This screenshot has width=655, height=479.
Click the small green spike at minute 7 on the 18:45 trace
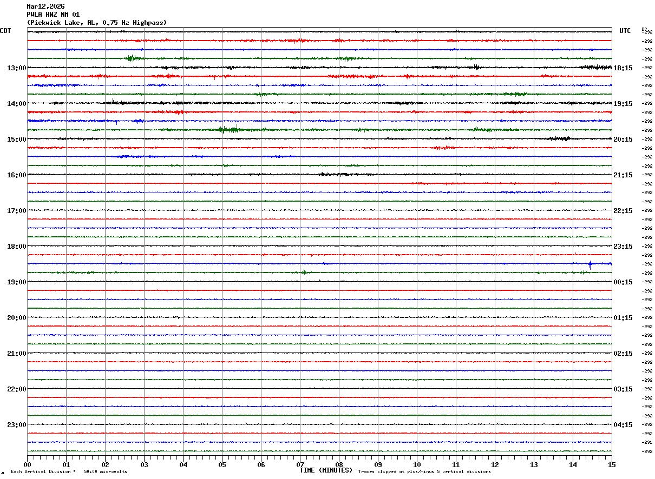point(304,272)
